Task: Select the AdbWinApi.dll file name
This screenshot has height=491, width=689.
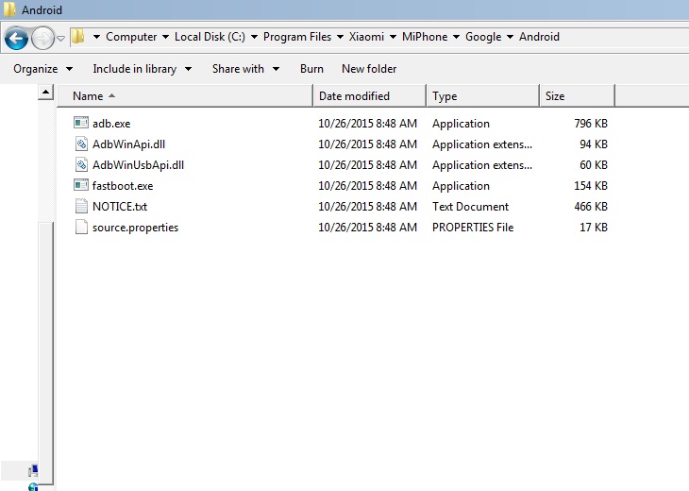Action: coord(128,144)
